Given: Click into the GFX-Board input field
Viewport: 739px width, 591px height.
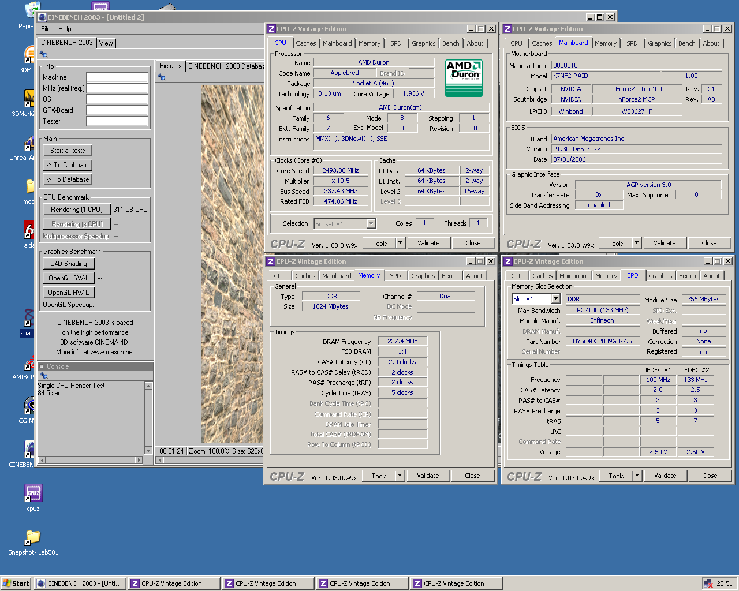Looking at the screenshot, I should click(x=117, y=110).
